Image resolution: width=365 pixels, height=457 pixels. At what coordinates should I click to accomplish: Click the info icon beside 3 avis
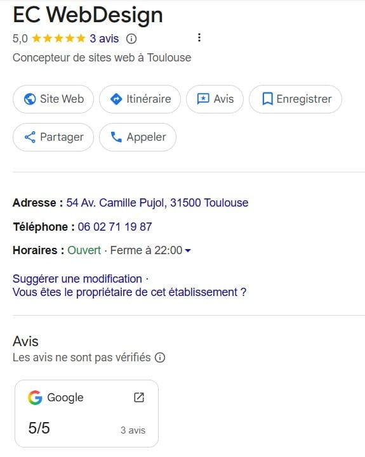click(131, 39)
